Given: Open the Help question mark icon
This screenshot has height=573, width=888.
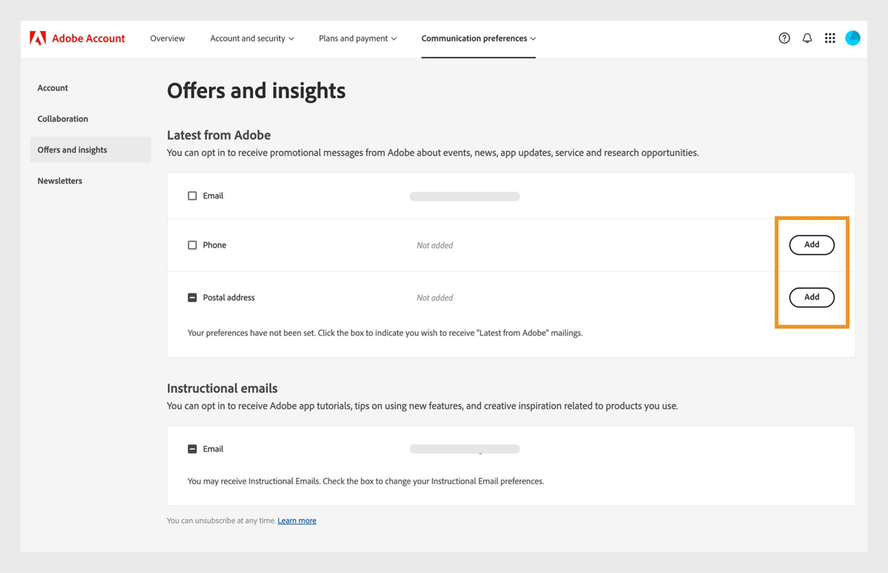Looking at the screenshot, I should (784, 38).
